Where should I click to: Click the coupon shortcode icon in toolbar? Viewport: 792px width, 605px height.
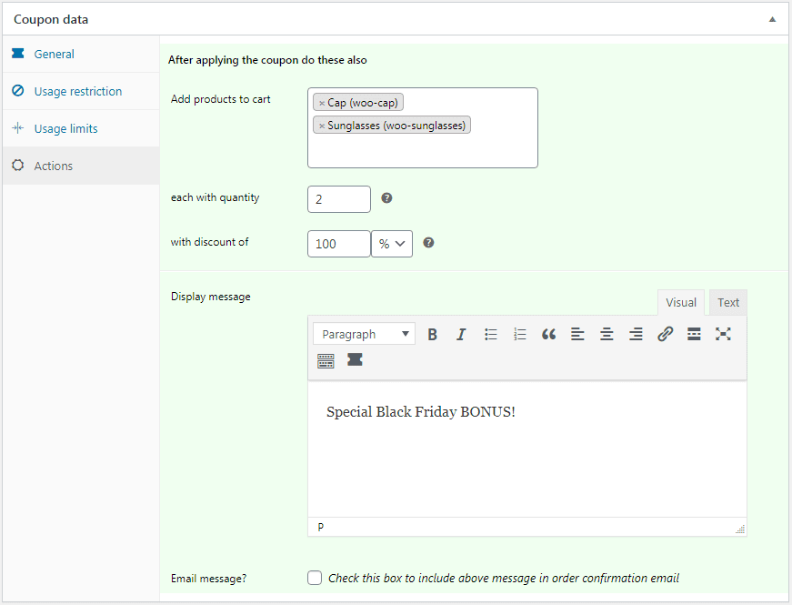tap(356, 360)
